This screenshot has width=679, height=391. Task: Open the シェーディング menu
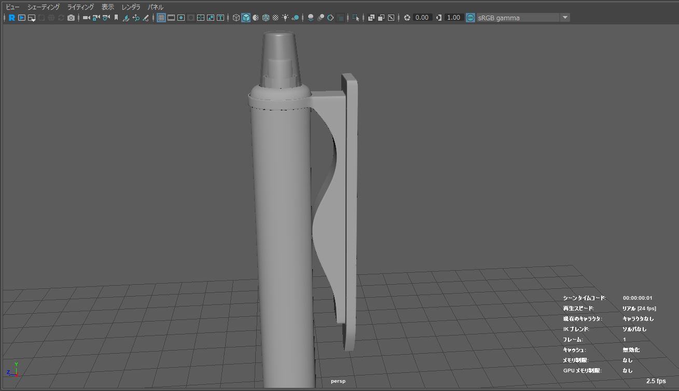tap(44, 7)
